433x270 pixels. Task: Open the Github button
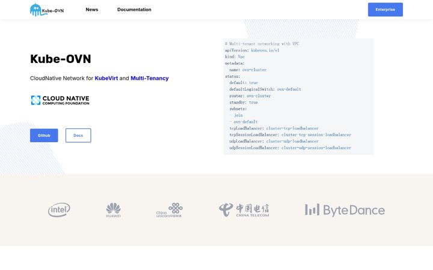[x=44, y=136]
